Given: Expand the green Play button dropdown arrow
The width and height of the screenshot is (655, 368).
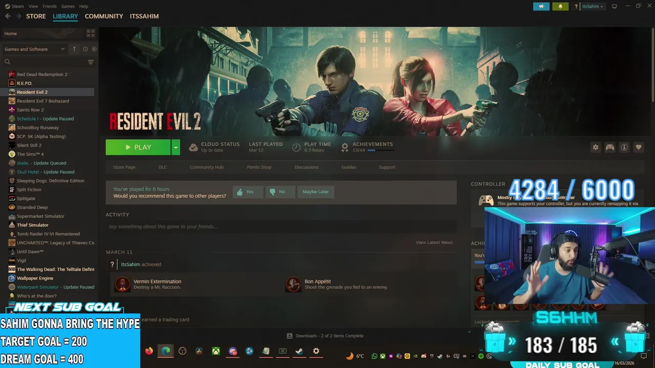Looking at the screenshot, I should (x=176, y=147).
